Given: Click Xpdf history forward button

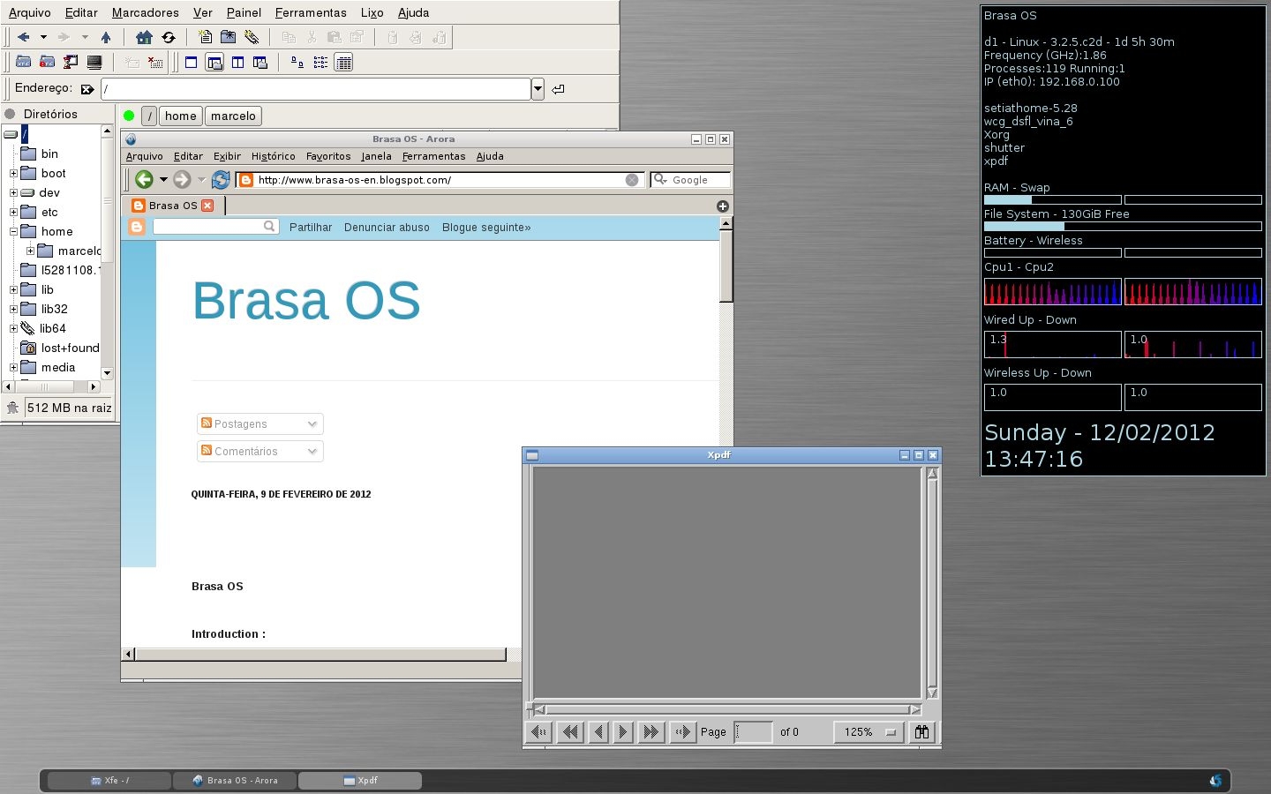Looking at the screenshot, I should (682, 731).
